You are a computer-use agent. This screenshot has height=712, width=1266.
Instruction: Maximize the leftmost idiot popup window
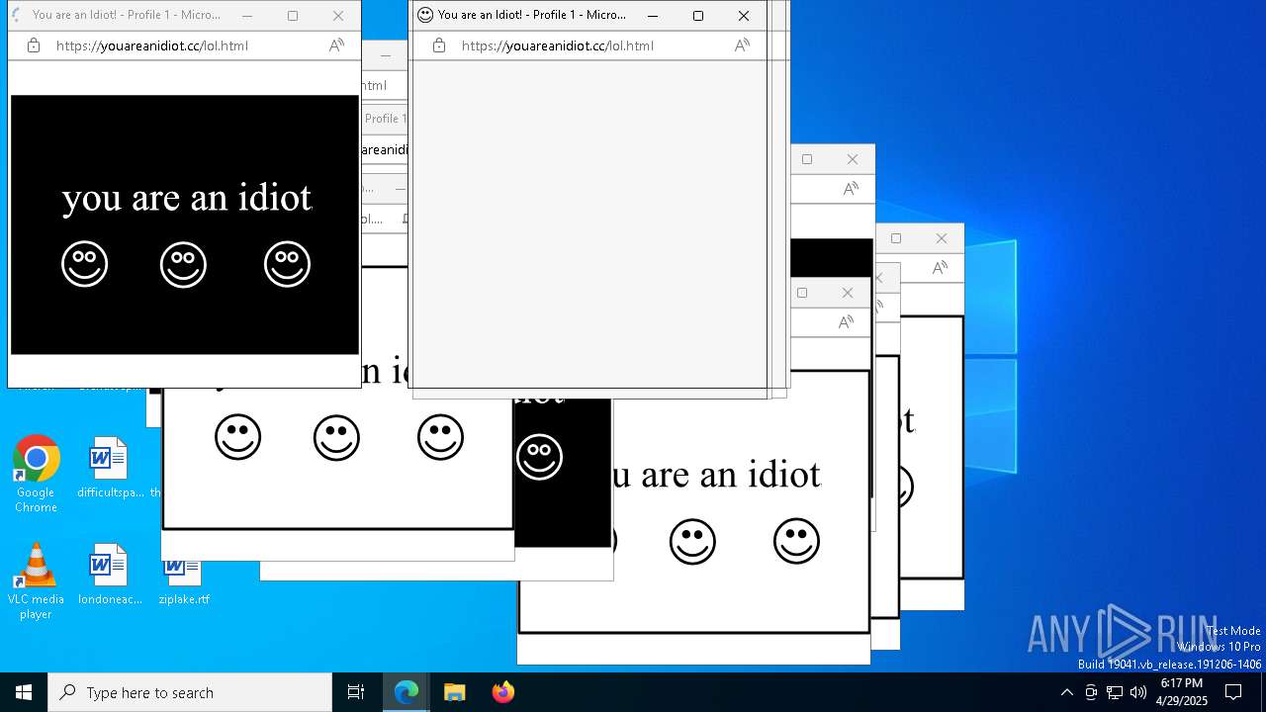(x=293, y=16)
